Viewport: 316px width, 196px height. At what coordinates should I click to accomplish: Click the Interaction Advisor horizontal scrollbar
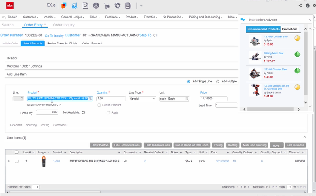tap(270, 109)
